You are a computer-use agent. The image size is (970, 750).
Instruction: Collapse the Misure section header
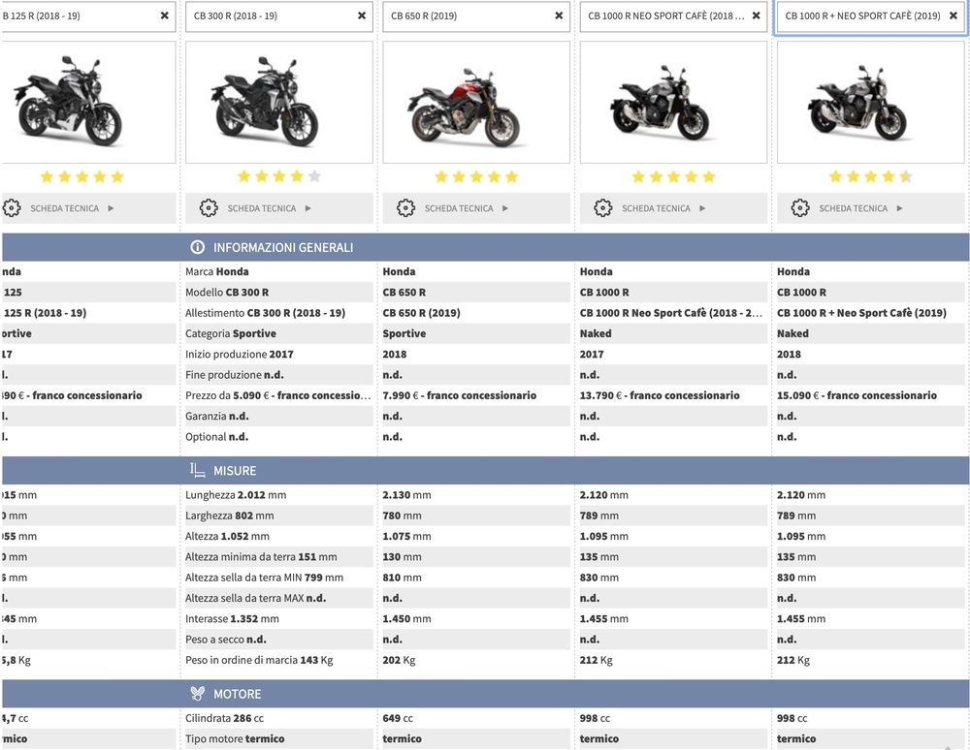click(485, 471)
